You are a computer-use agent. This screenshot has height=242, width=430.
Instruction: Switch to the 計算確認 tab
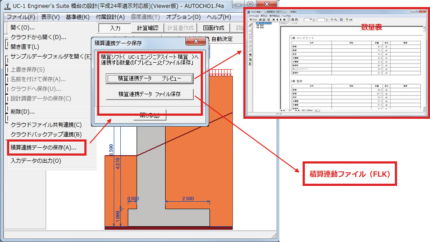coord(148,28)
